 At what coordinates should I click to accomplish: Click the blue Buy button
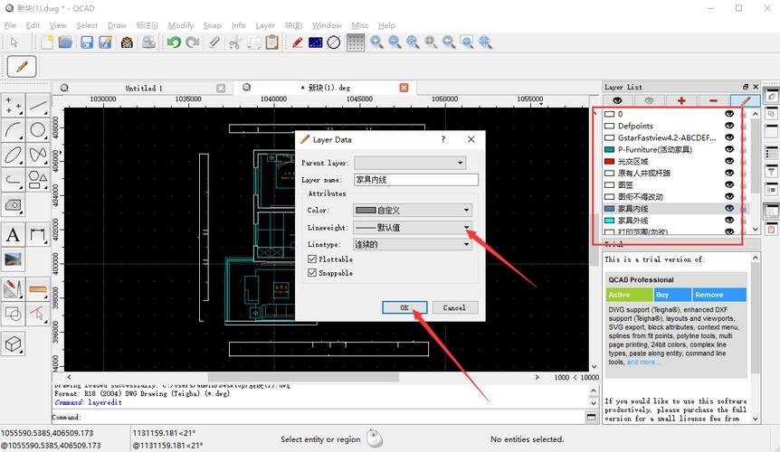pyautogui.click(x=672, y=295)
